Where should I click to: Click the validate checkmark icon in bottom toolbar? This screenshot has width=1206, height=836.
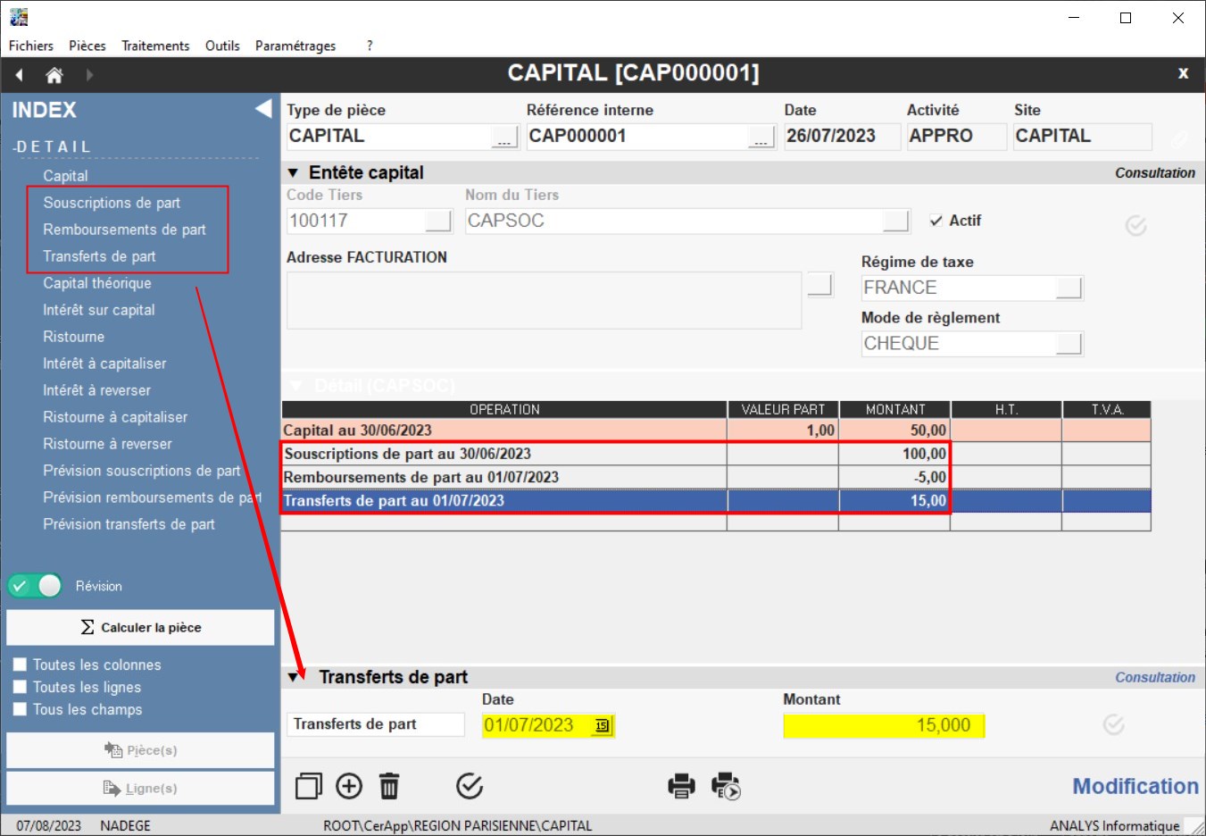pos(469,786)
